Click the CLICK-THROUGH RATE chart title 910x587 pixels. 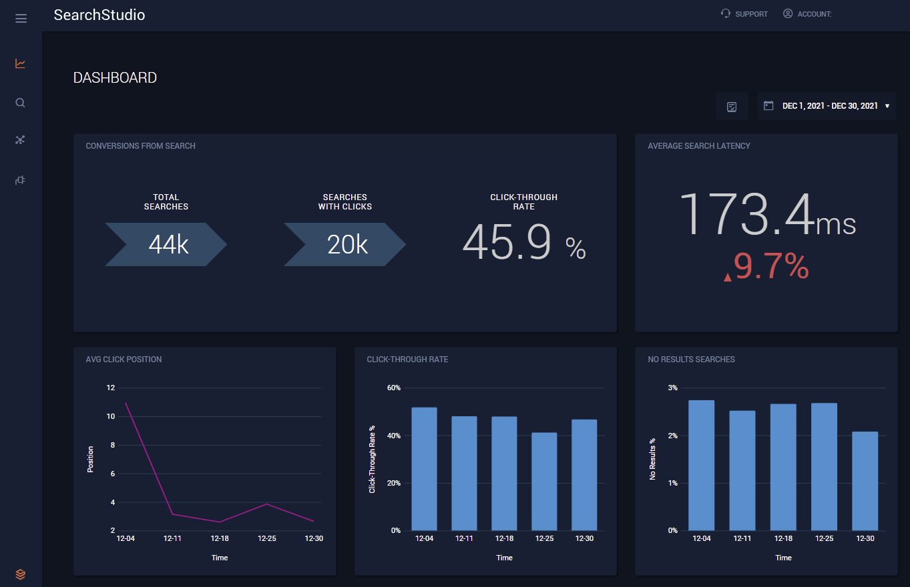[407, 360]
